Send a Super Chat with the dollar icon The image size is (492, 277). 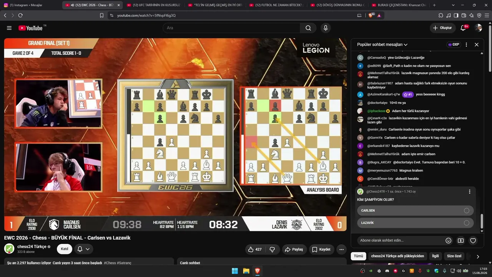tap(460, 240)
